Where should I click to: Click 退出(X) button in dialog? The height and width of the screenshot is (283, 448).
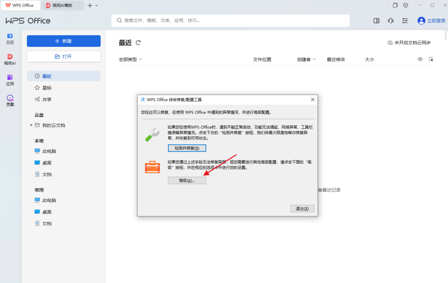[x=302, y=208]
